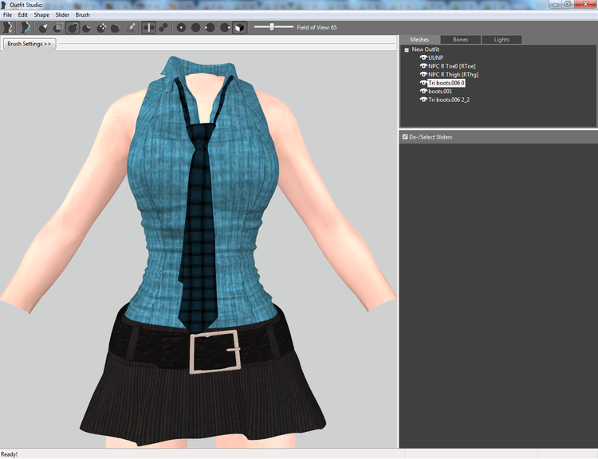Select NPC R Thigh [RThg] mesh
The height and width of the screenshot is (459, 598).
[x=453, y=74]
